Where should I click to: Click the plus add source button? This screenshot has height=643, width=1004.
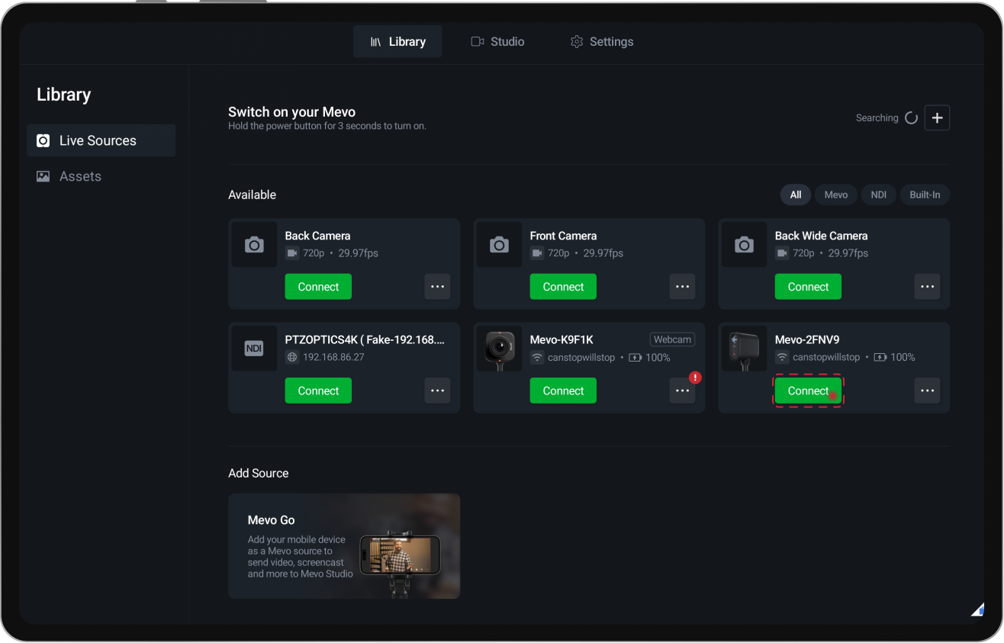coord(937,117)
